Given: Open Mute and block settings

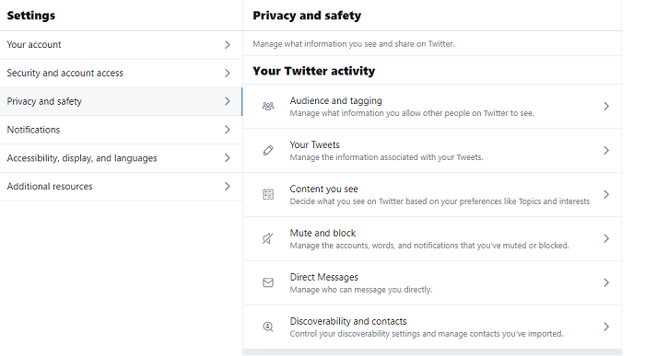Looking at the screenshot, I should 432,238.
